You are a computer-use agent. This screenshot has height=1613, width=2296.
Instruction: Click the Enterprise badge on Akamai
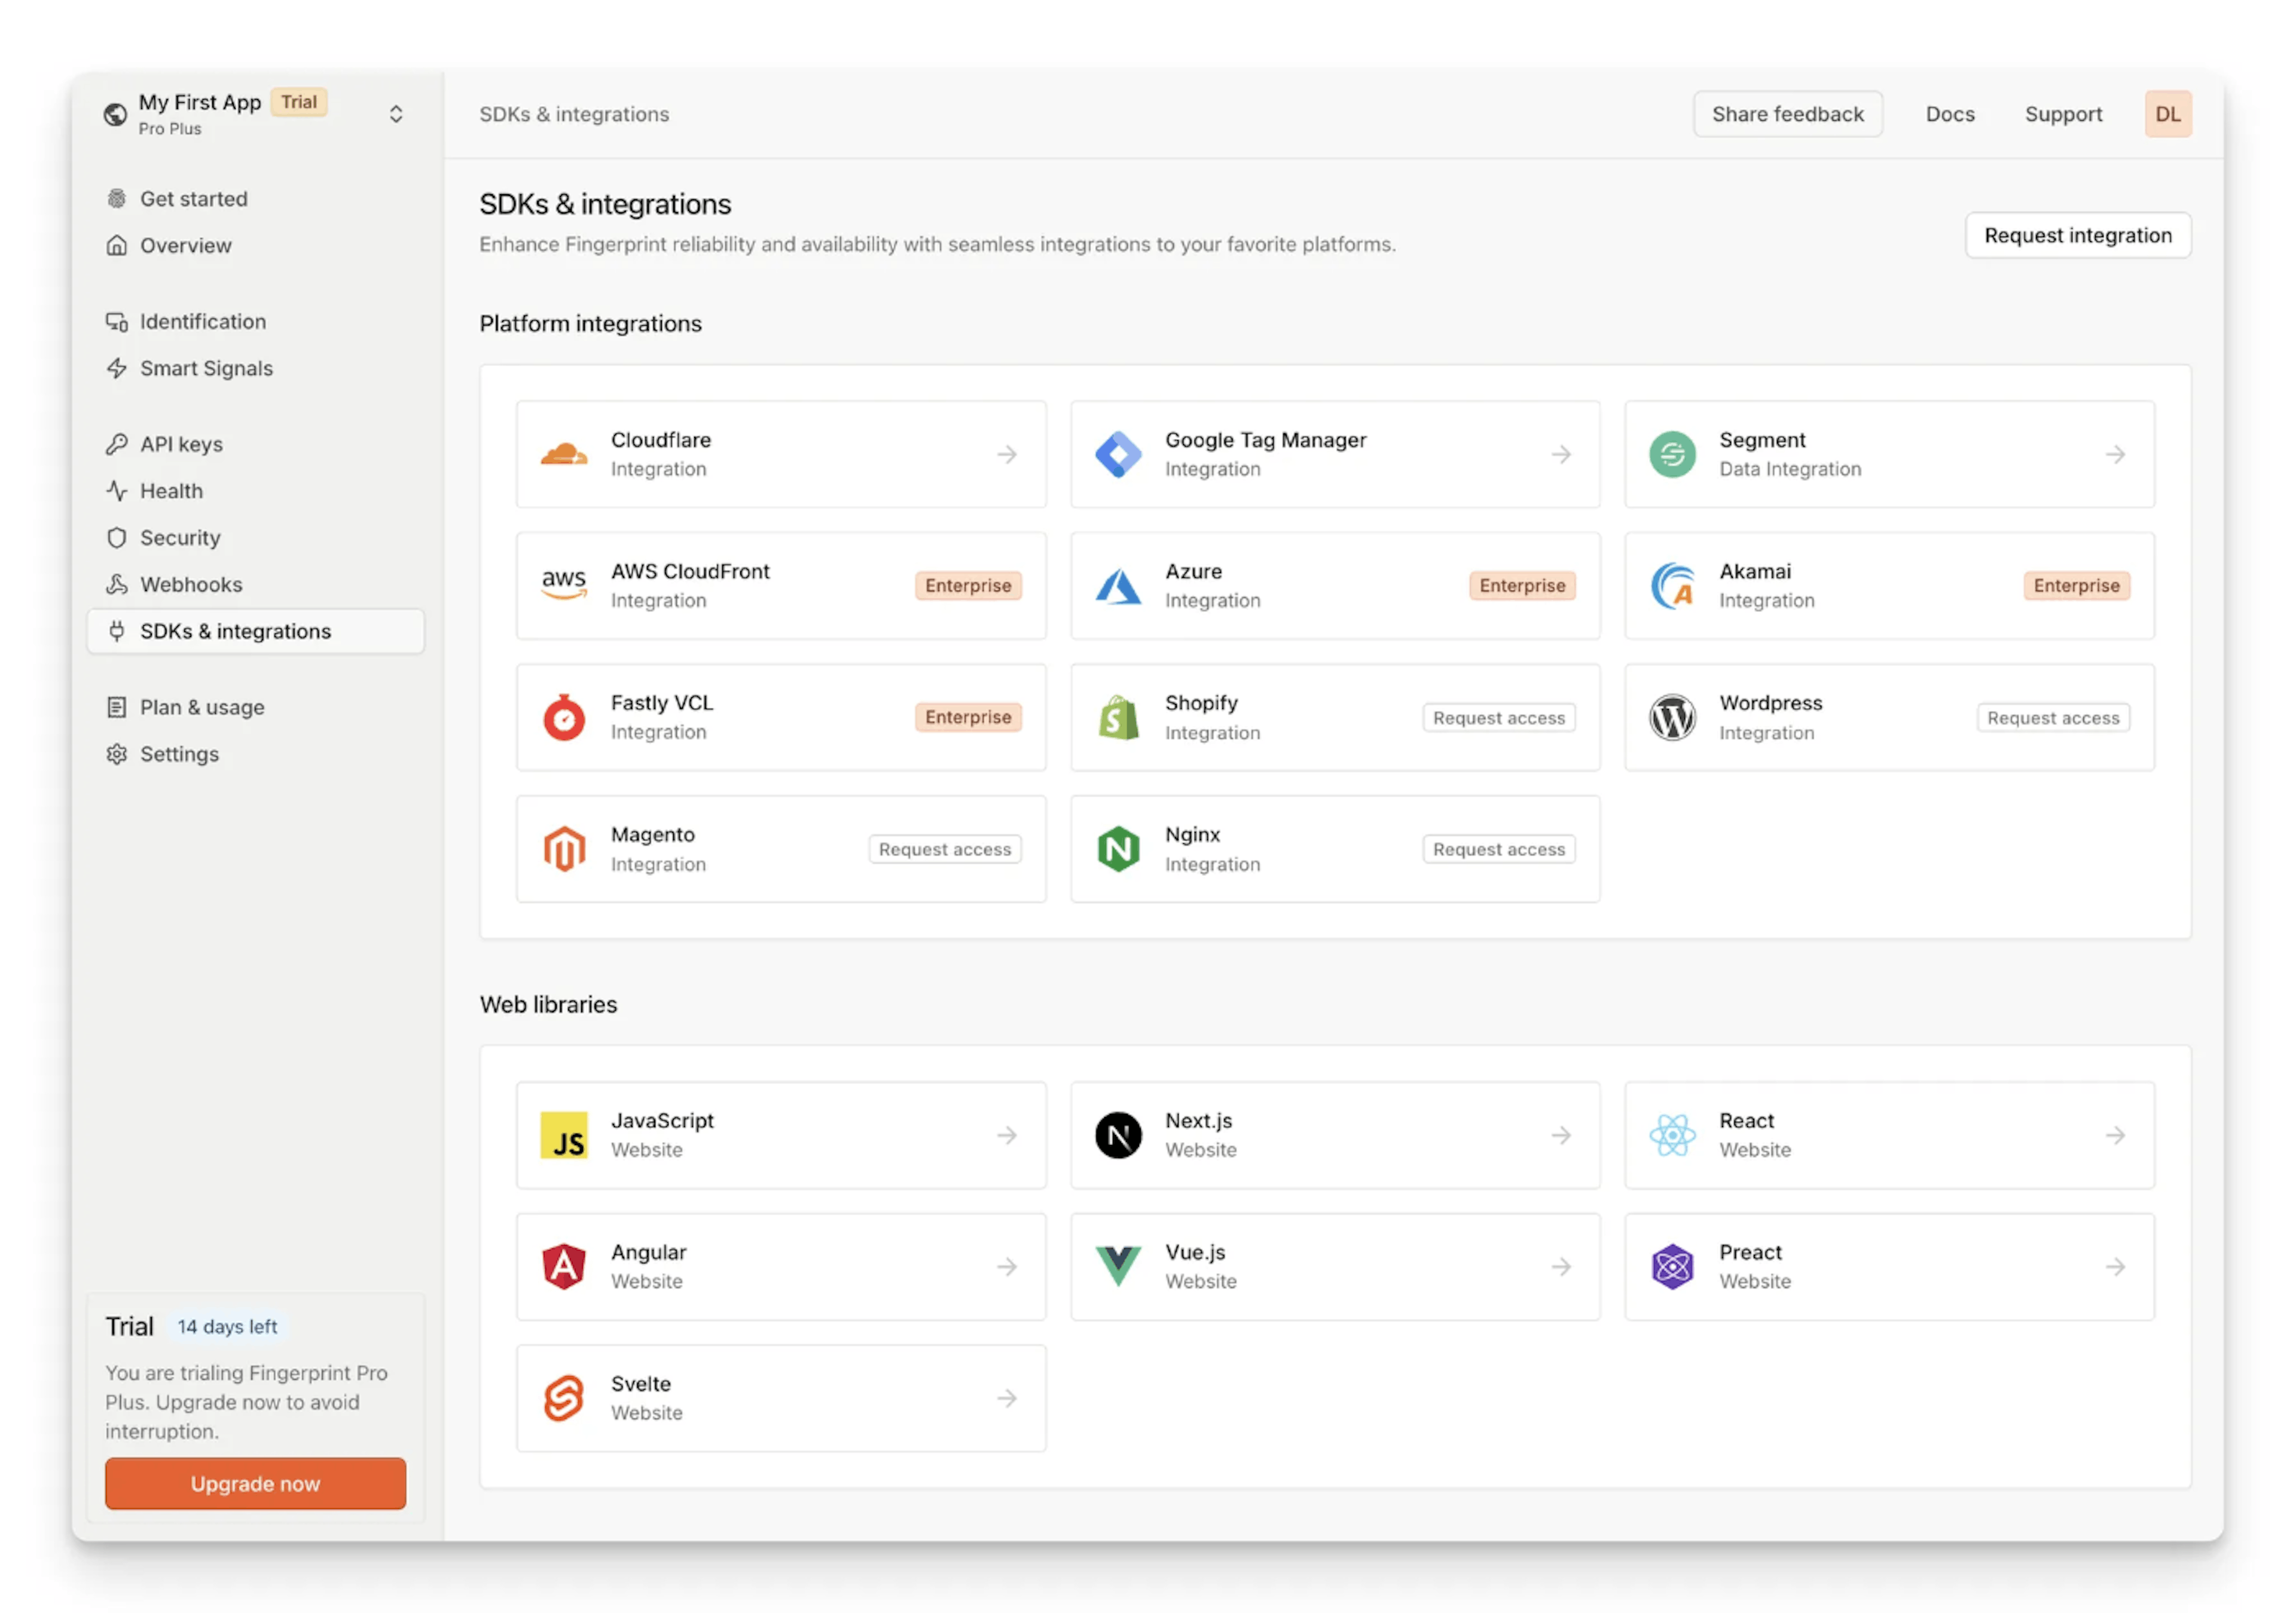(x=2076, y=586)
